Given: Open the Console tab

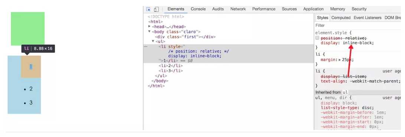Looking at the screenshot, I should click(198, 9).
